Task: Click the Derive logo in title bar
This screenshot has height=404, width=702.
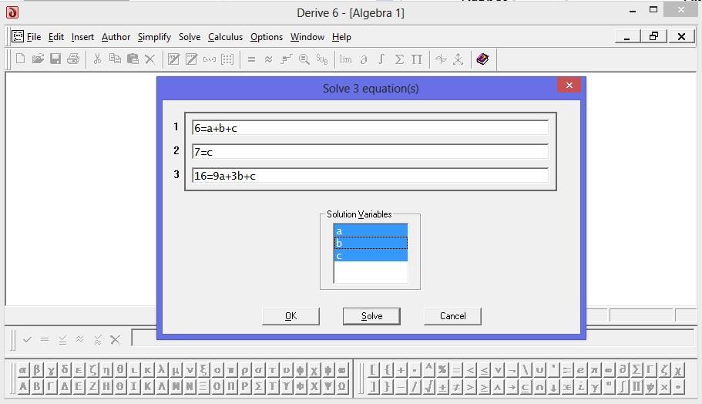Action: [x=12, y=12]
